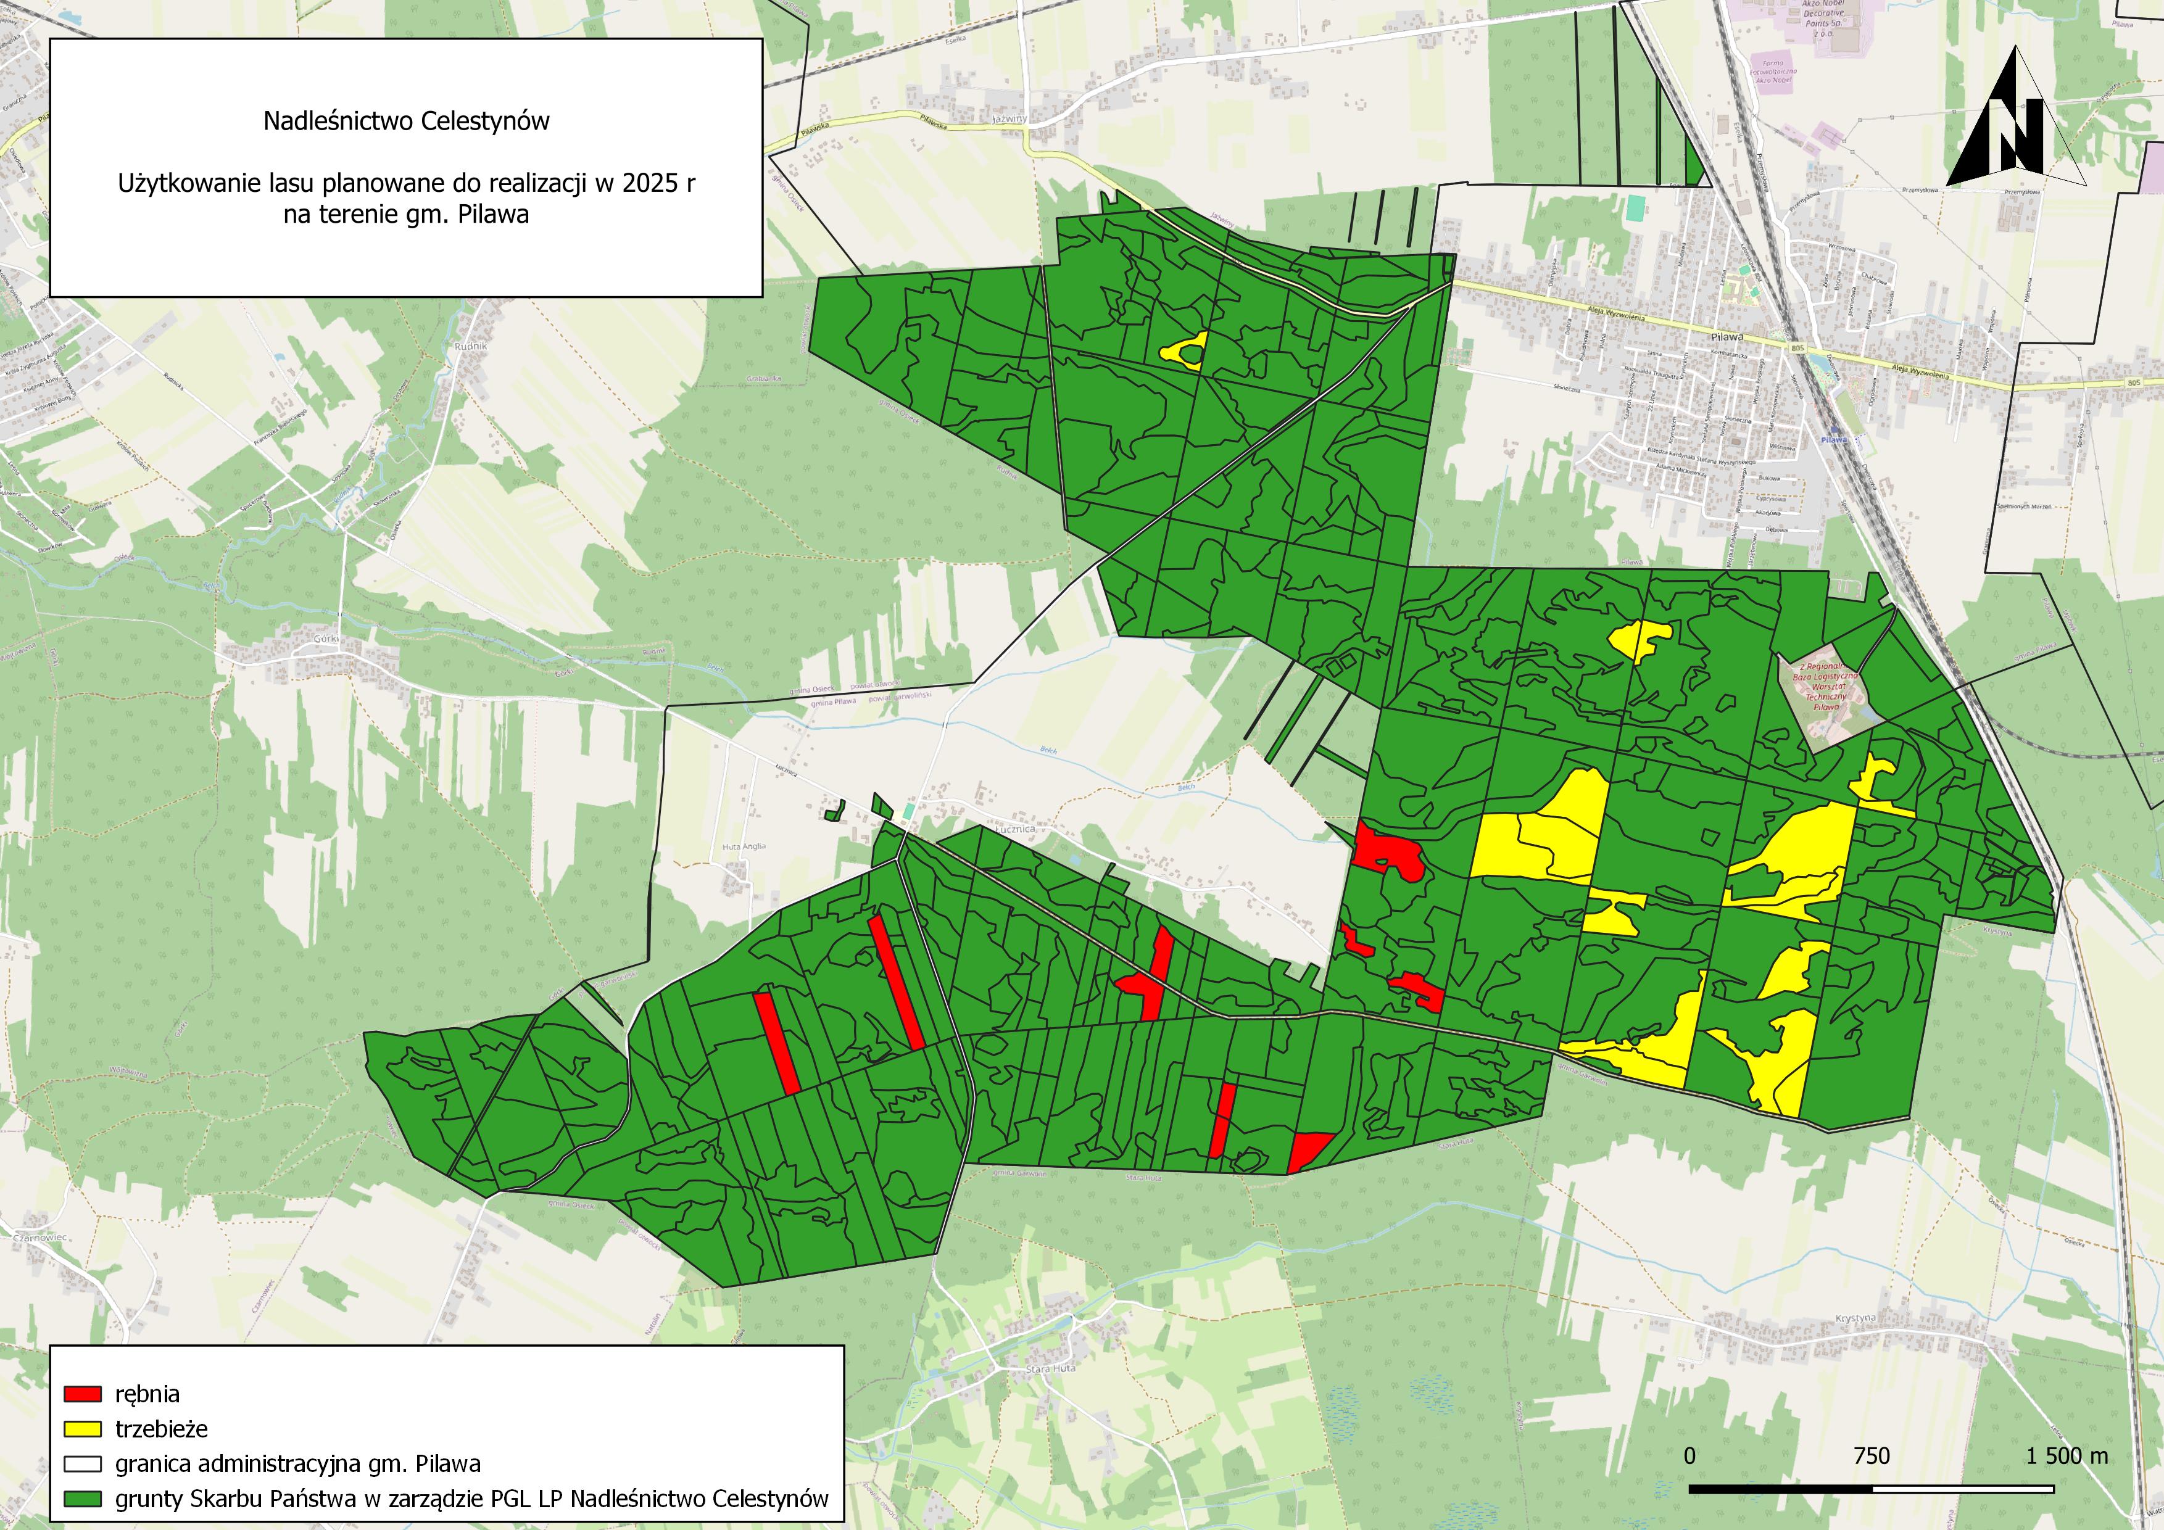Viewport: 2164px width, 1530px height.
Task: Click the trzebieże legend text label
Action: (x=161, y=1429)
